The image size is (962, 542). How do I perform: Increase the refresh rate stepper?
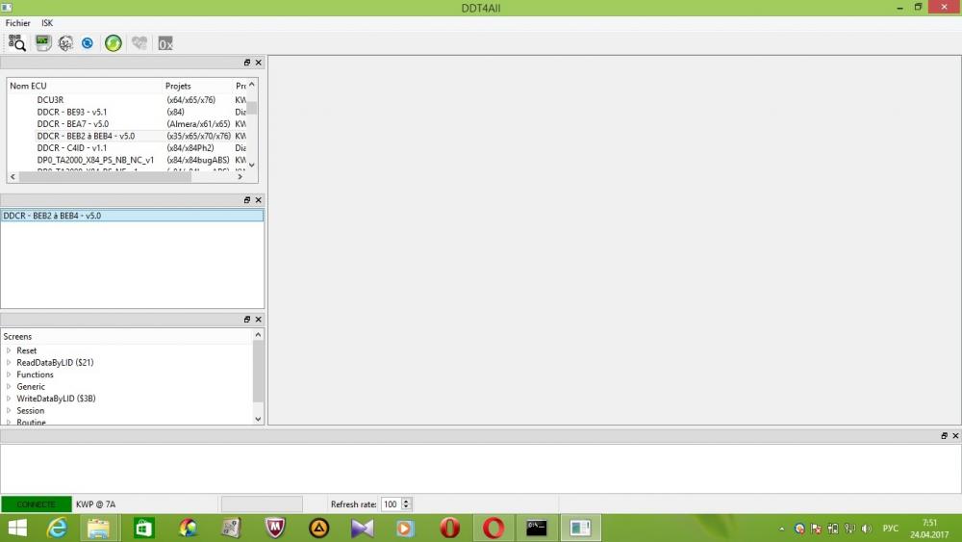tap(406, 501)
